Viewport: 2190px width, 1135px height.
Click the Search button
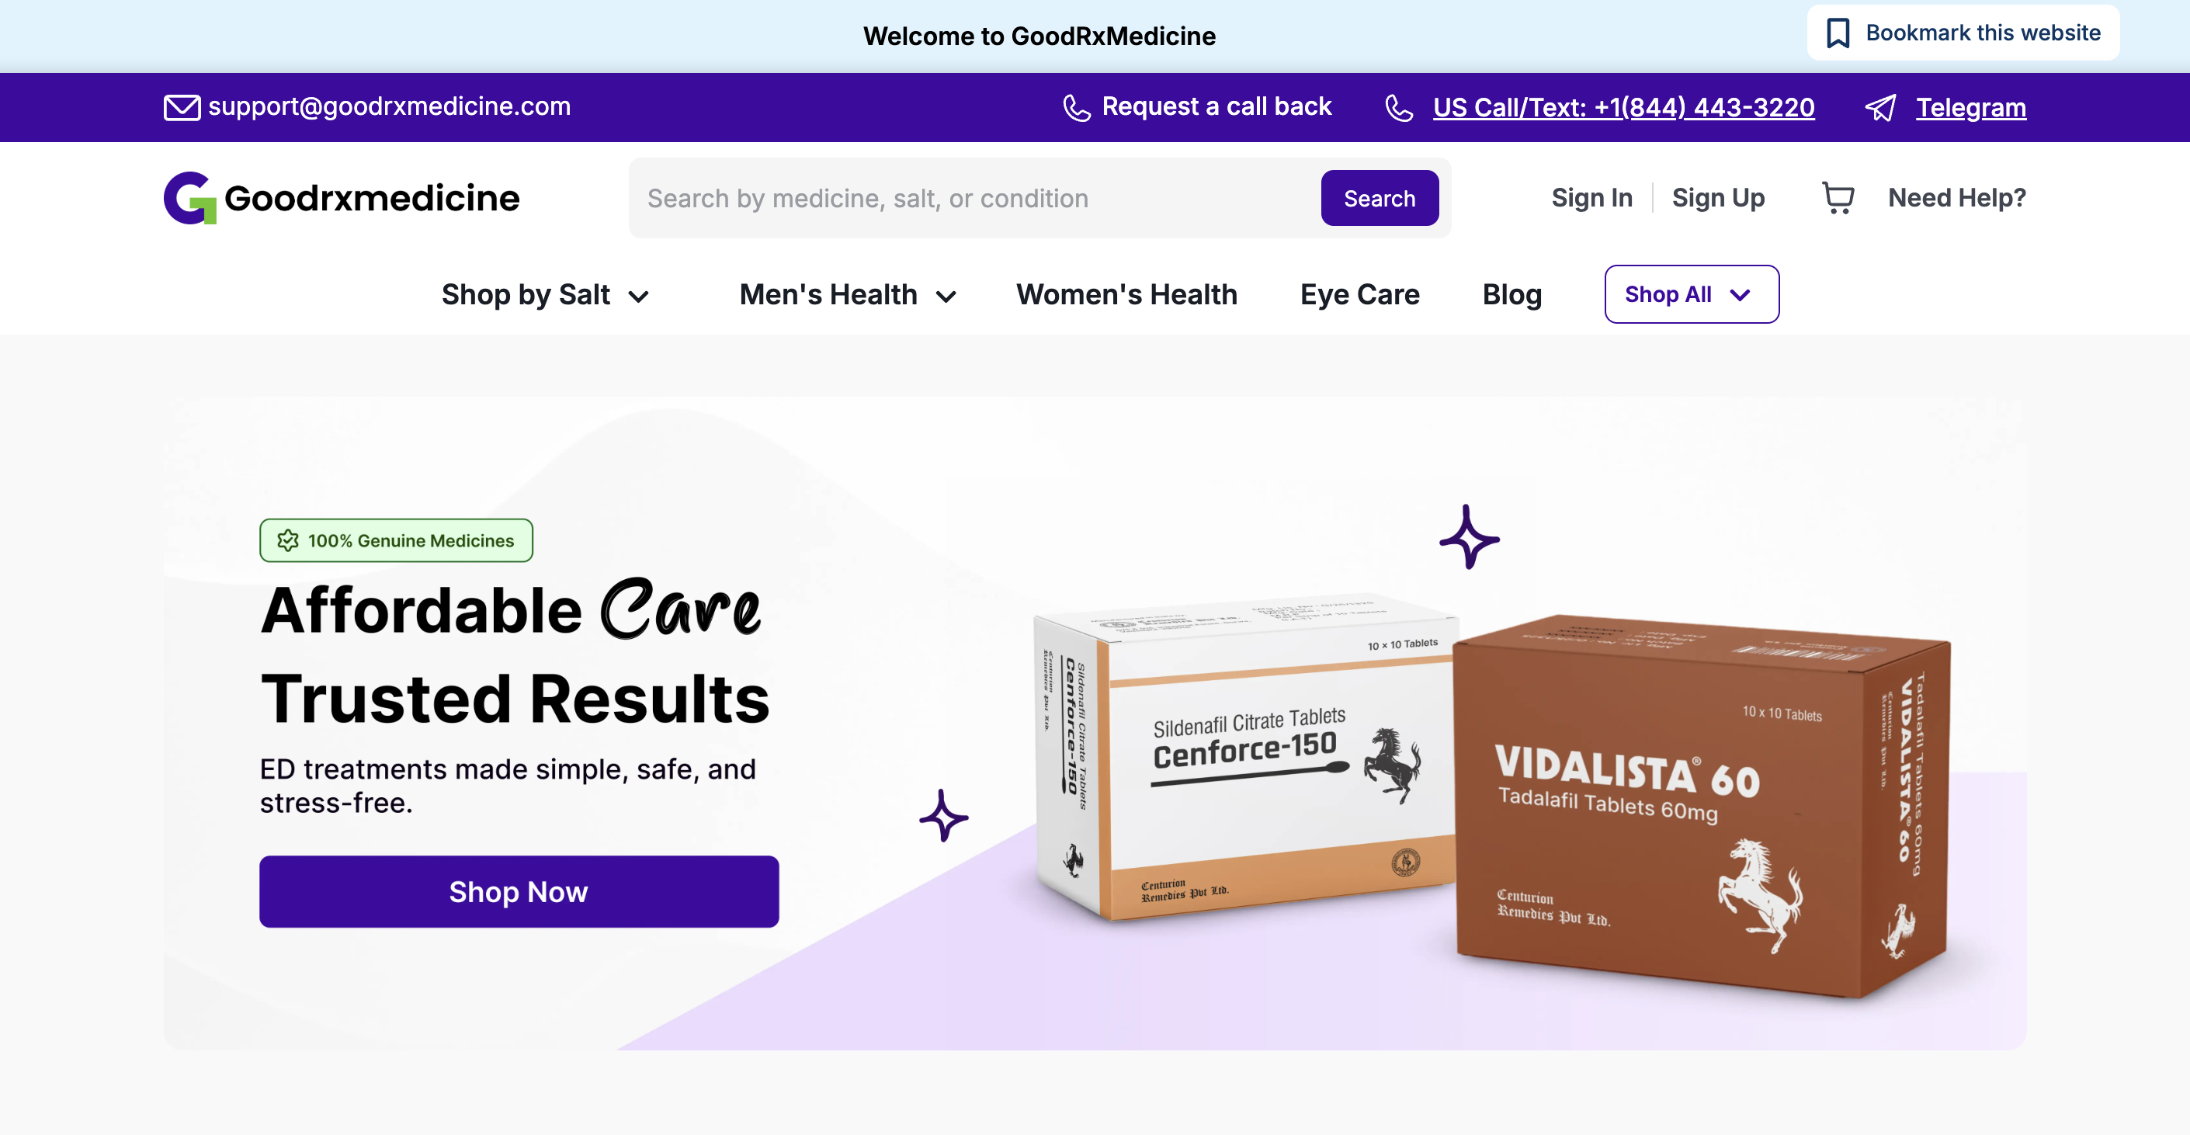click(1379, 198)
